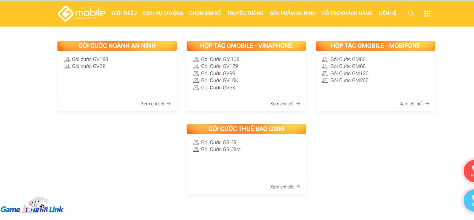474x220 pixels.
Task: Click checkbox icon beside Gói cước GV69
Action: tap(67, 66)
